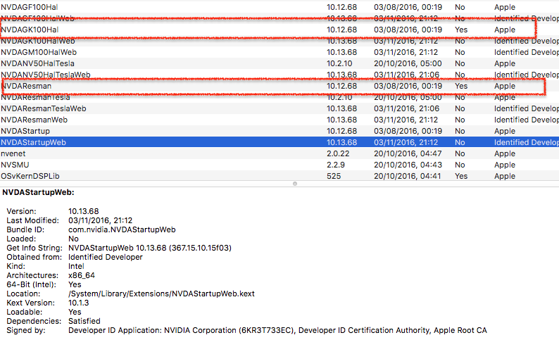The height and width of the screenshot is (359, 559).
Task: Click the Get Info String value in details
Action: pos(150,248)
